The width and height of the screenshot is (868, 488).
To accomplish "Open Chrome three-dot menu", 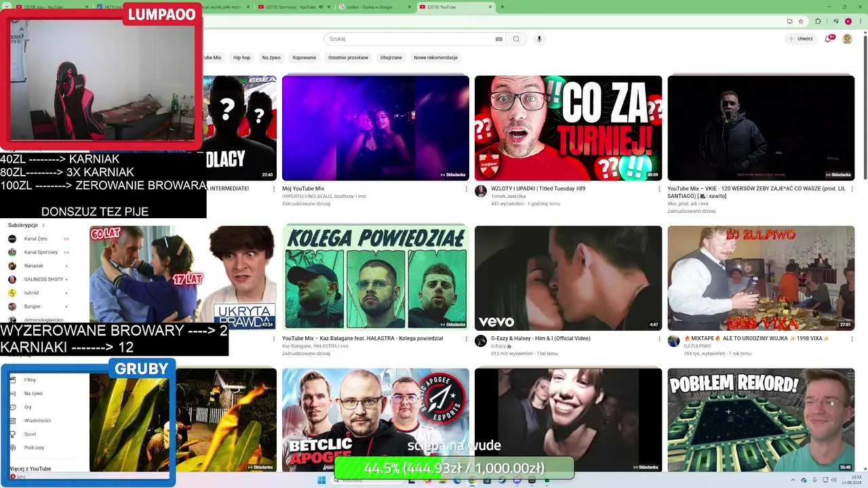I will (x=860, y=21).
